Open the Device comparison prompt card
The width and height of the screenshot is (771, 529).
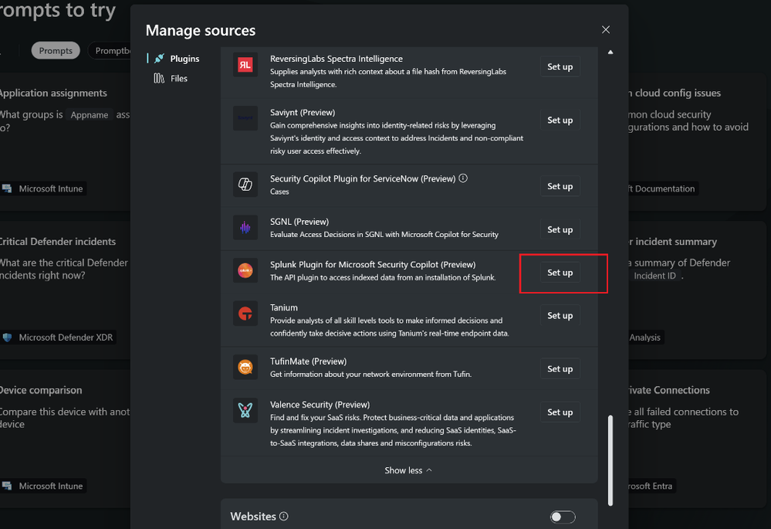pos(65,439)
